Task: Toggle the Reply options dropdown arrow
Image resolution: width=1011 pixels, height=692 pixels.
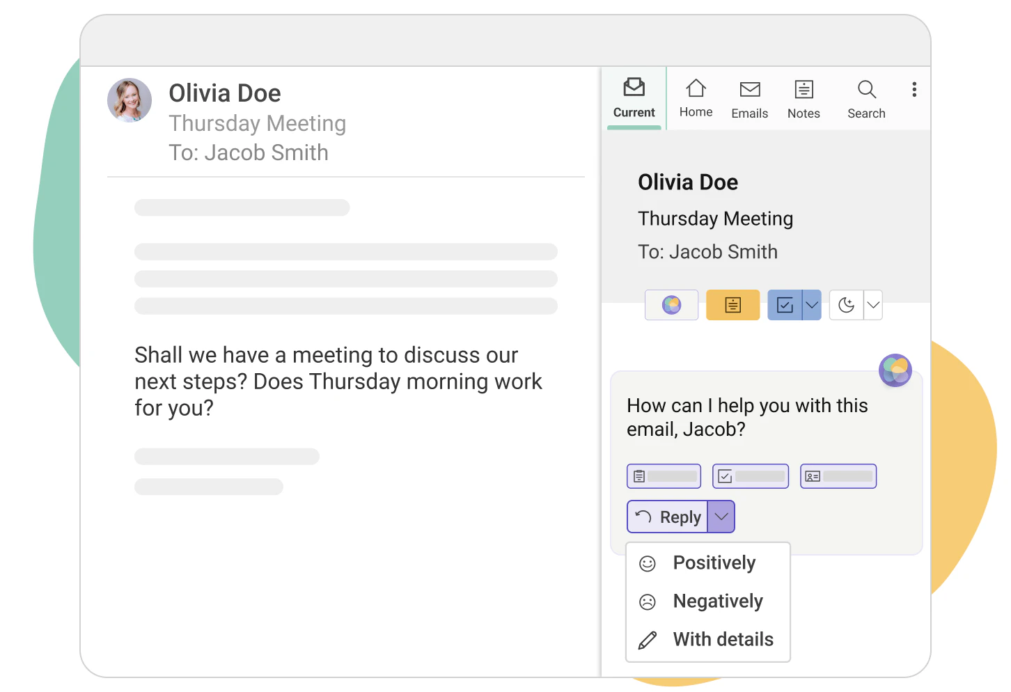Action: 721,517
